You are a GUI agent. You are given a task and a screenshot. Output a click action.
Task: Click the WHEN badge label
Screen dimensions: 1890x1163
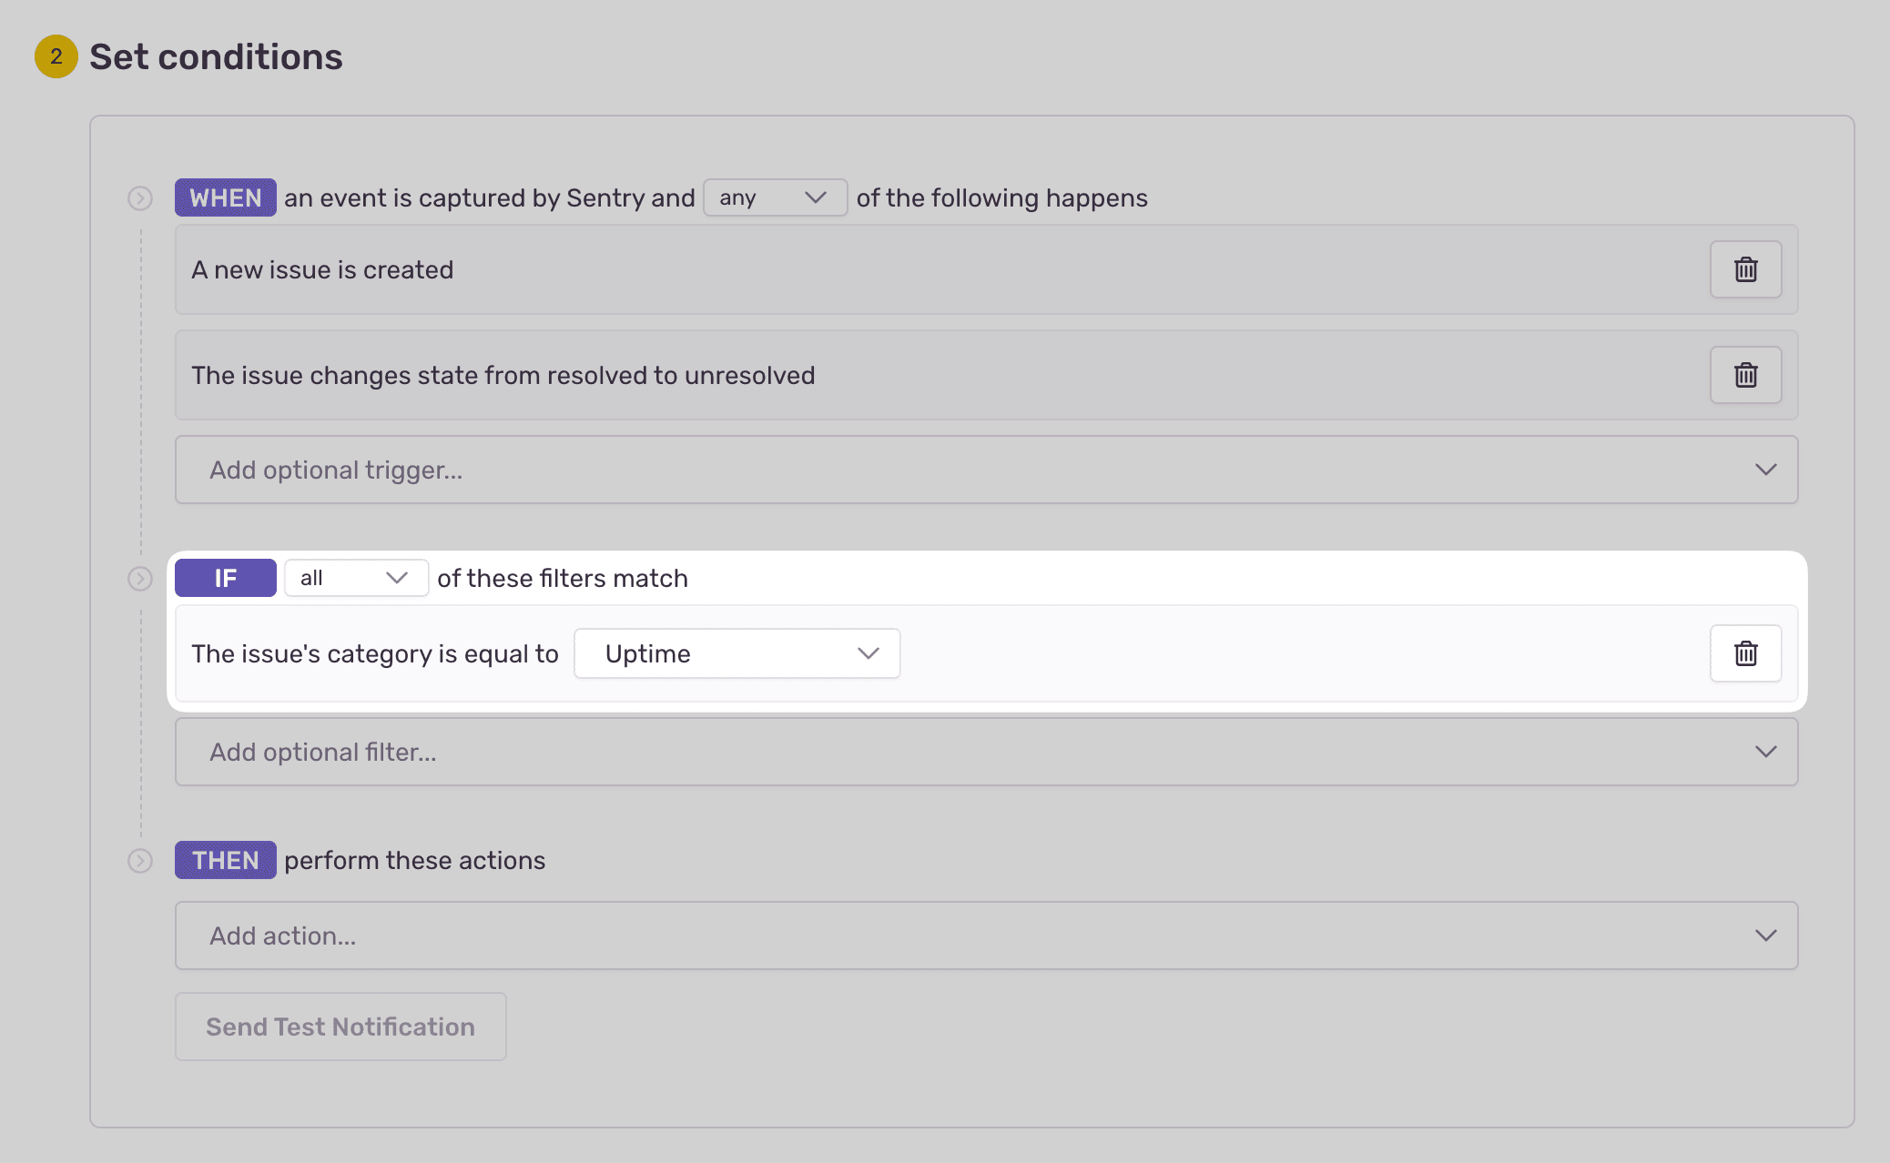click(225, 197)
